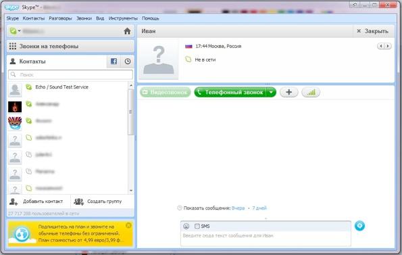402x255 pixels.
Task: Click '17:44 Москва, Россия' text
Action: coord(218,46)
